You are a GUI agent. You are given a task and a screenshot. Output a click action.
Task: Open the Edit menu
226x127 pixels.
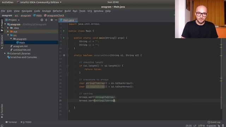[10, 11]
